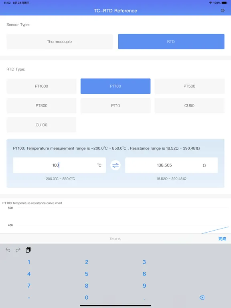Image resolution: width=231 pixels, height=308 pixels.
Task: Choose the PT100 RTD type
Action: pos(115,86)
